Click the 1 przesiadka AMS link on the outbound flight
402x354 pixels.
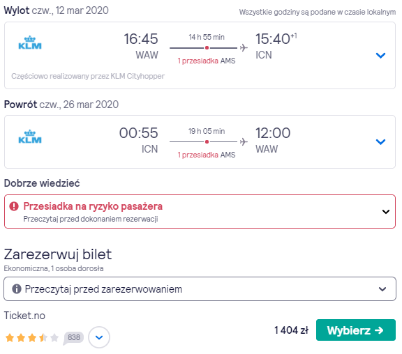tap(207, 61)
